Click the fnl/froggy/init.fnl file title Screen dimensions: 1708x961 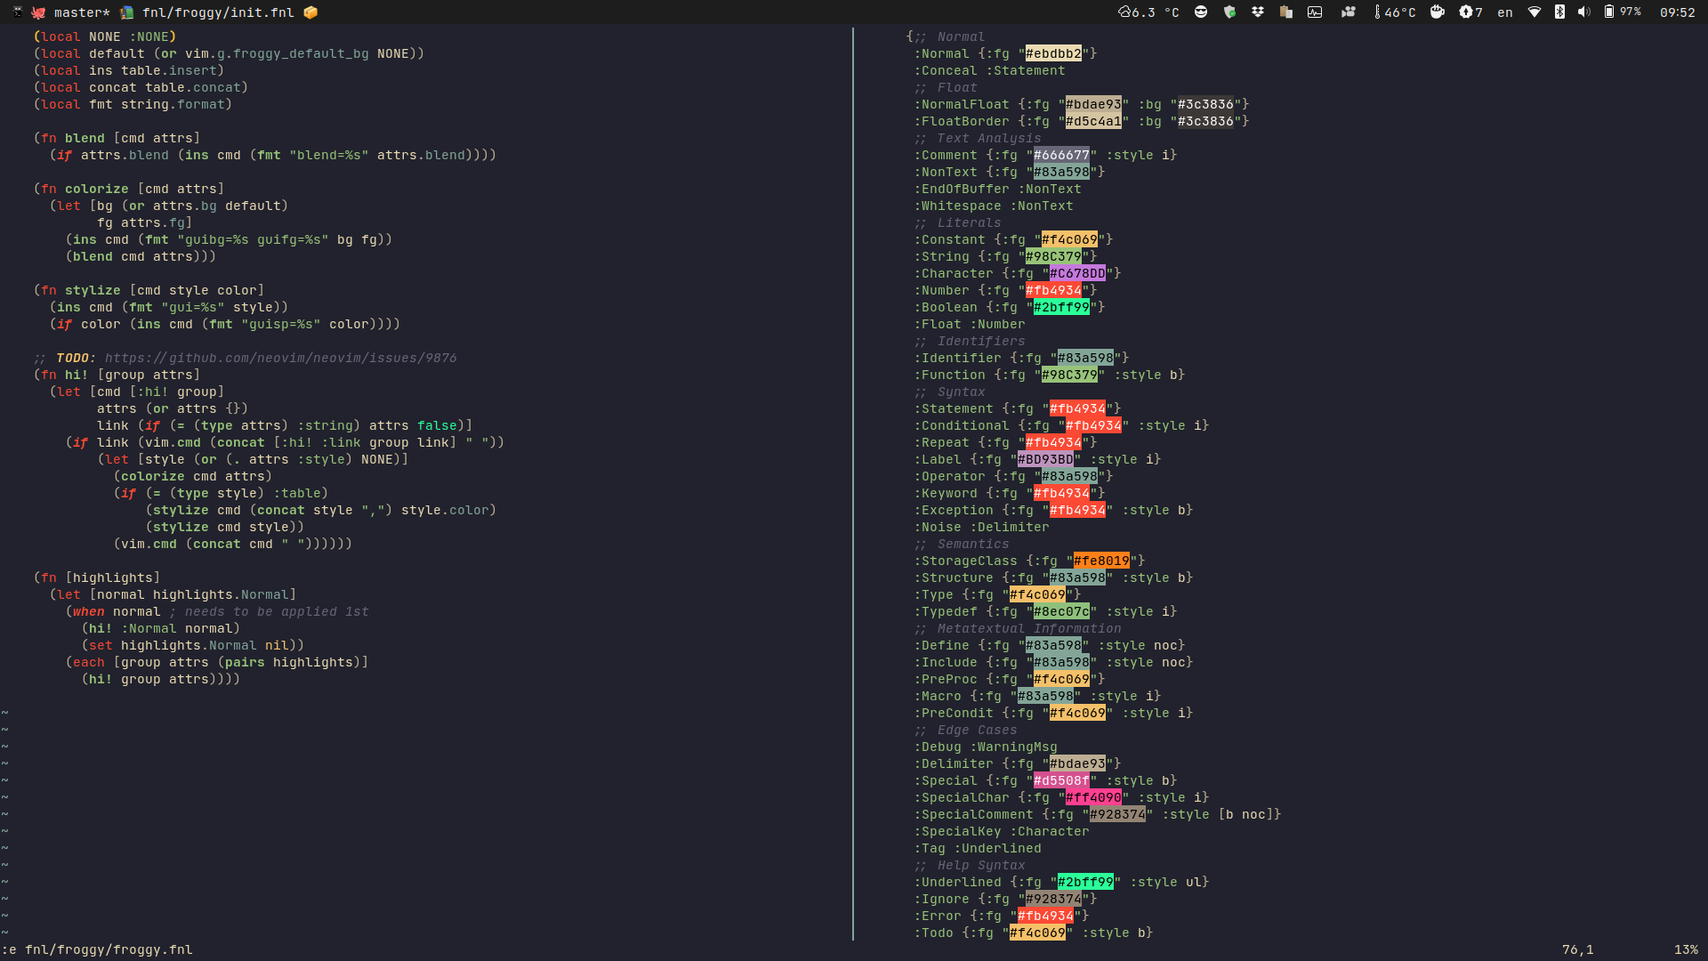(x=218, y=12)
